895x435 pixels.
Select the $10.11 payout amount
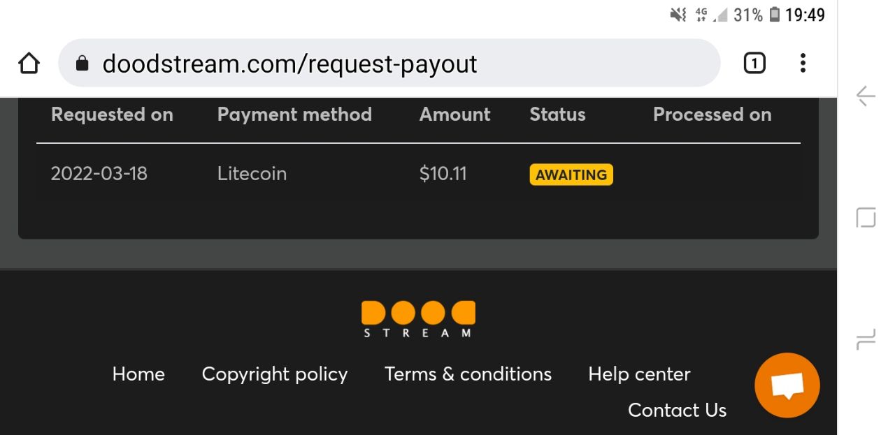[x=443, y=173]
